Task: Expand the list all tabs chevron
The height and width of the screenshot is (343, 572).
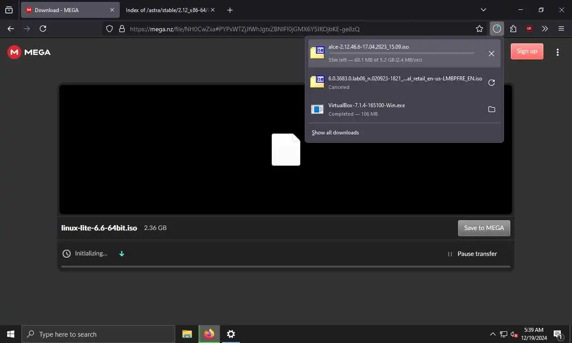Action: click(x=483, y=10)
